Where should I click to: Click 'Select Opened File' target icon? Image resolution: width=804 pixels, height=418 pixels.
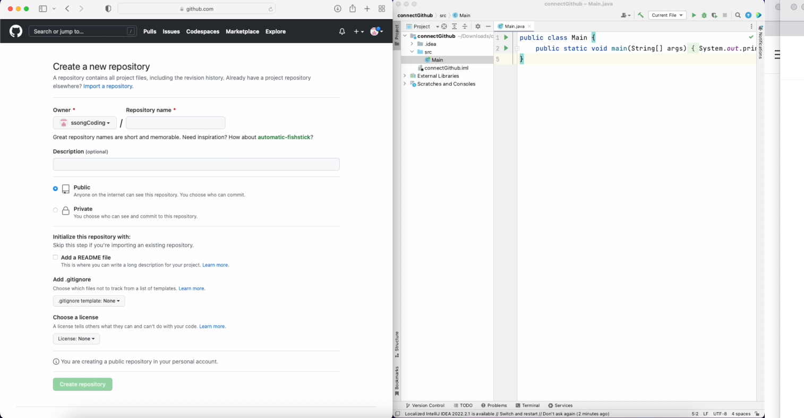click(444, 26)
